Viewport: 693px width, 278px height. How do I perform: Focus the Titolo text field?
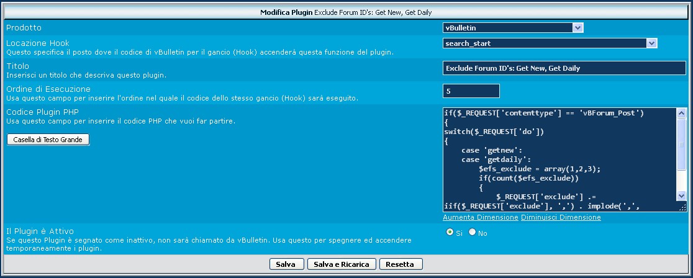coord(564,68)
